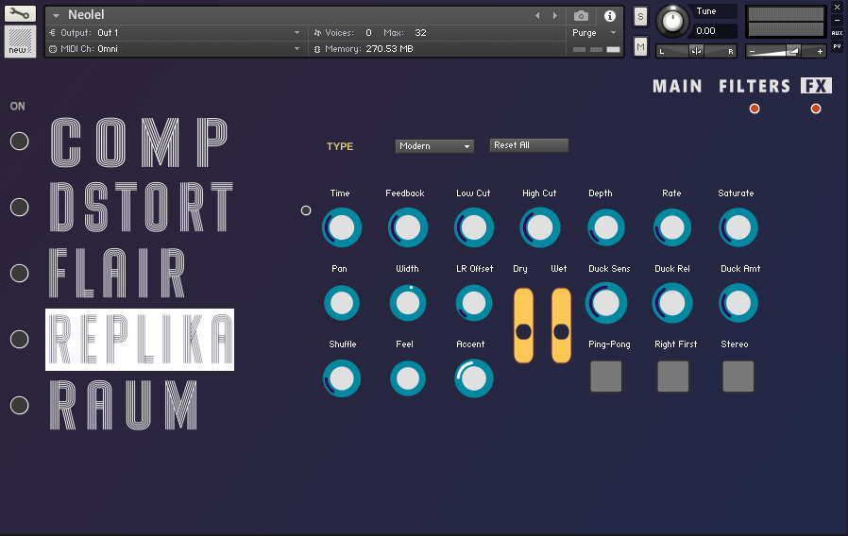Click the Duck Rel knob
Screen dimensions: 848x536
pos(672,303)
